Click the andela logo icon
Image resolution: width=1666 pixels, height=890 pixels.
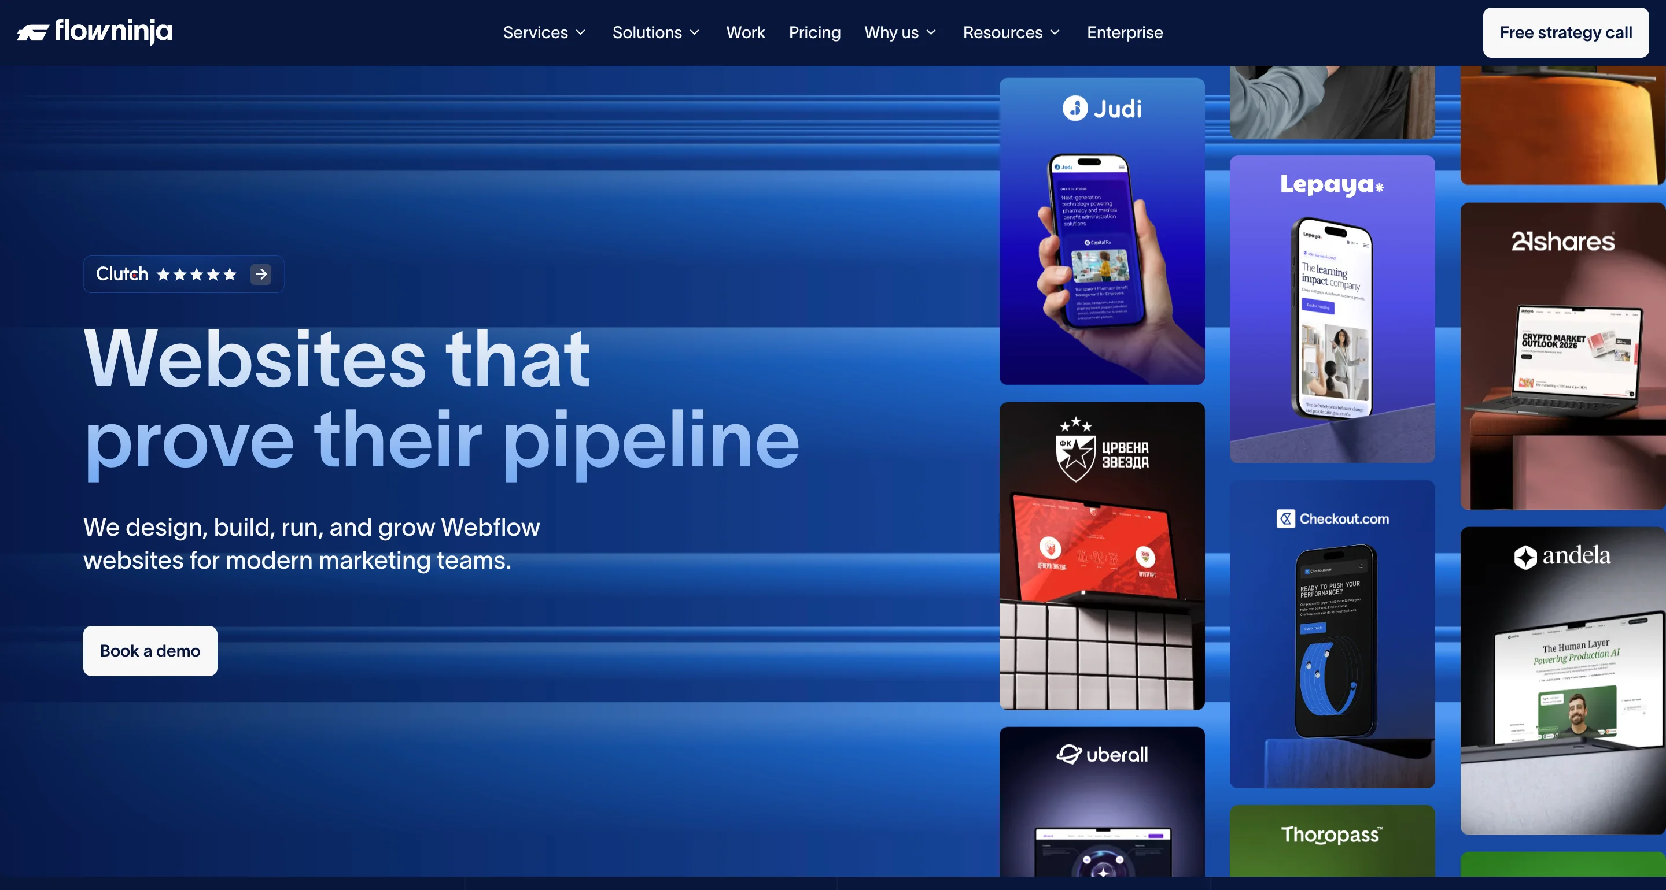(1525, 557)
